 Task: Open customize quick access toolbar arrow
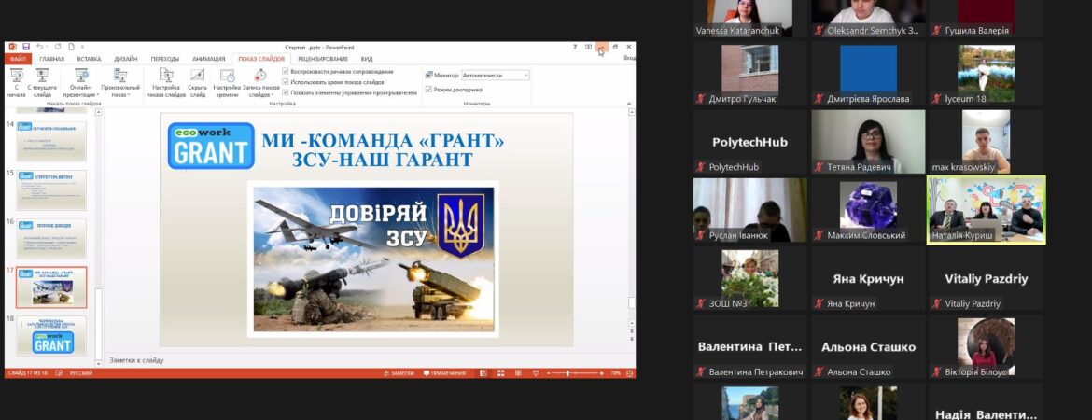[81, 47]
